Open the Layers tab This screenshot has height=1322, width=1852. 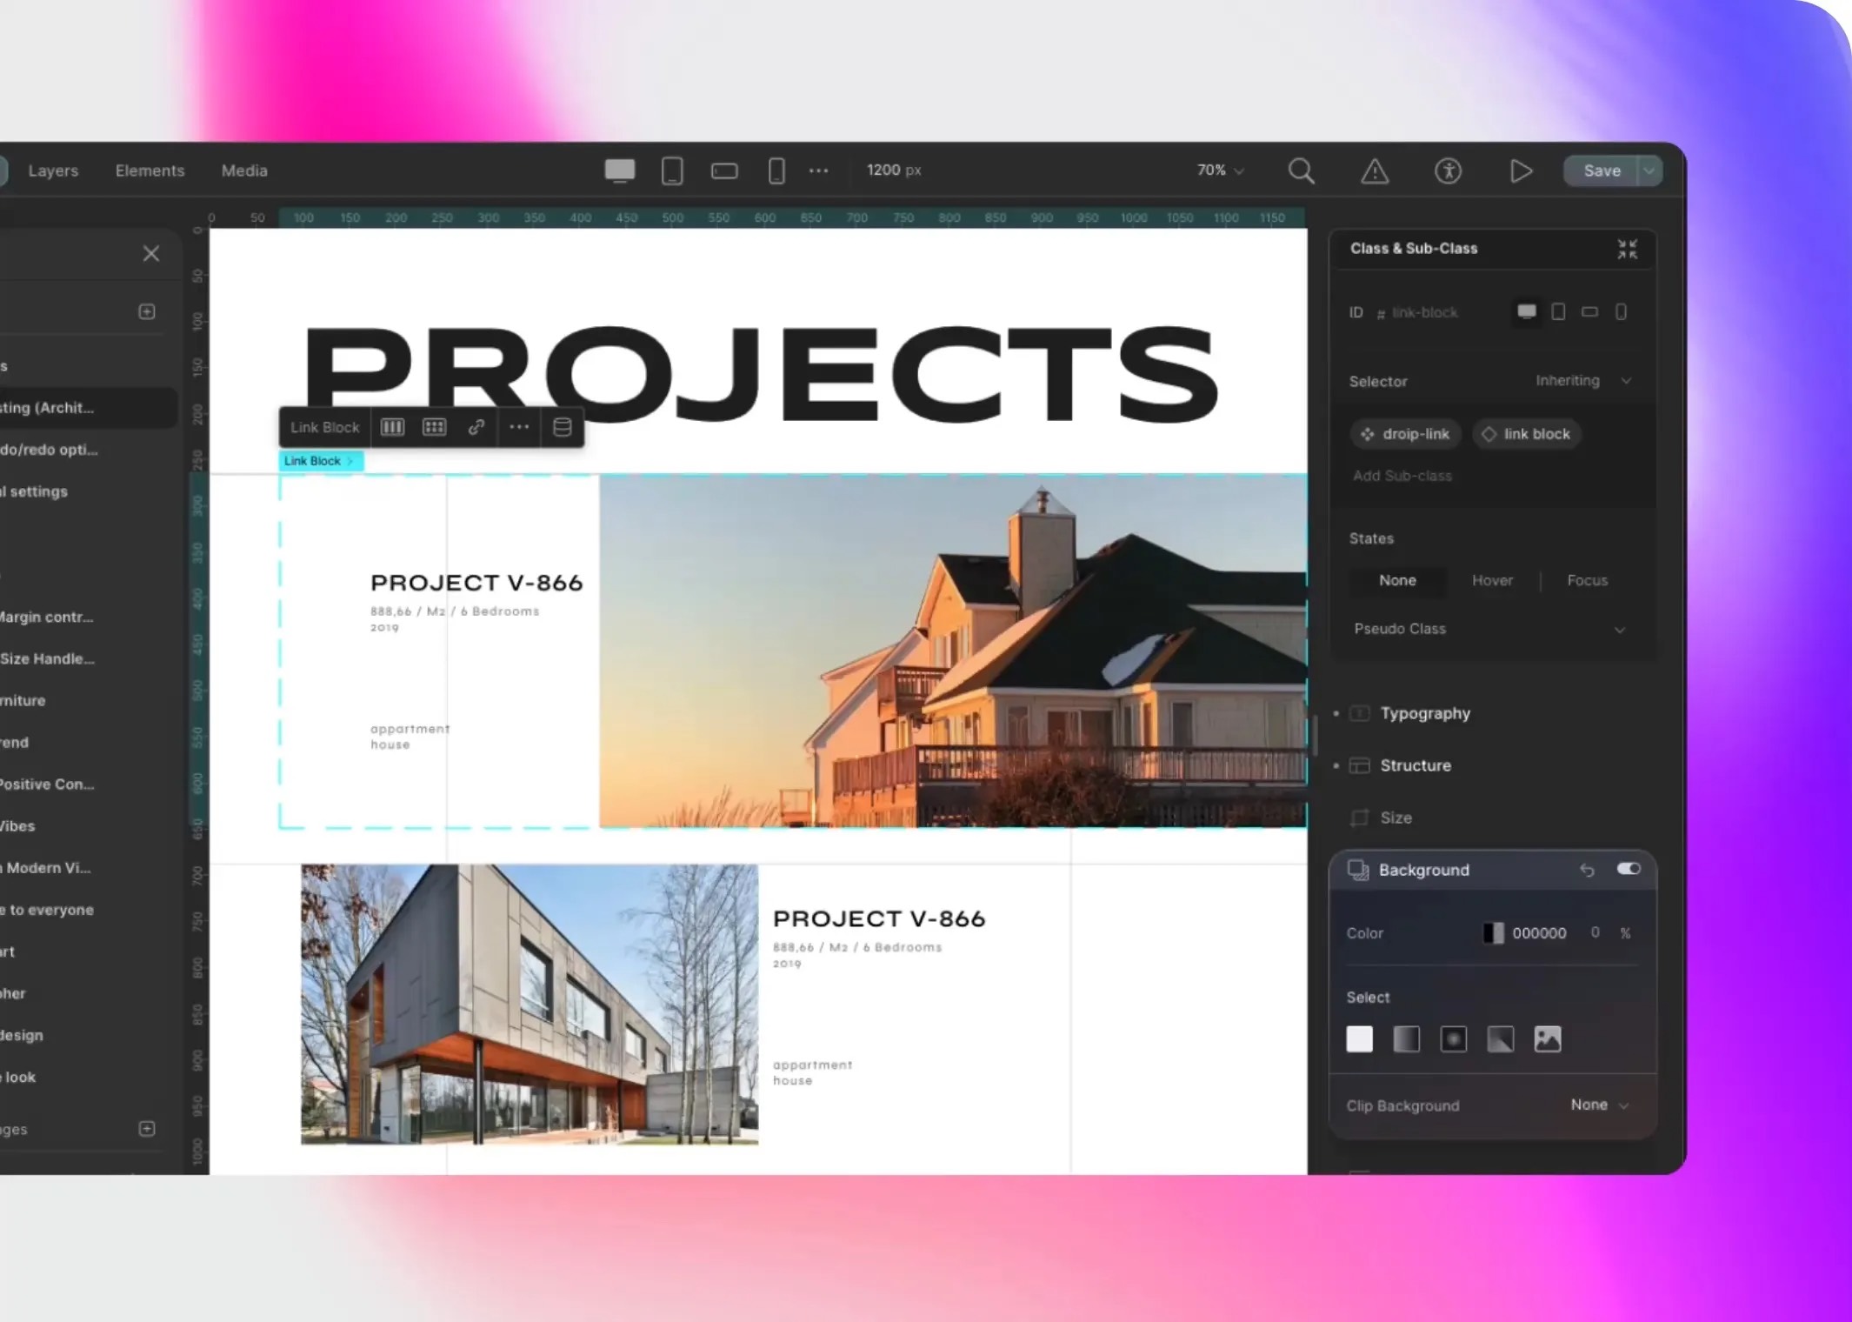pyautogui.click(x=53, y=170)
